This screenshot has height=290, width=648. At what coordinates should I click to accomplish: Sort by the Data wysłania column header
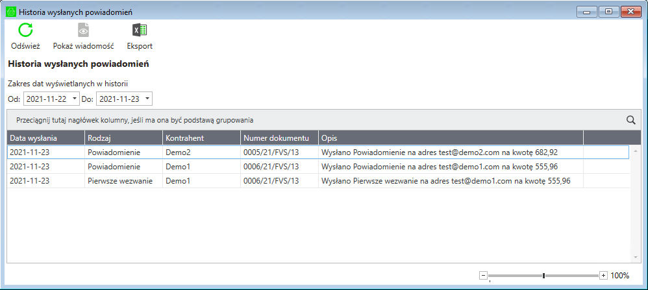[x=45, y=138]
